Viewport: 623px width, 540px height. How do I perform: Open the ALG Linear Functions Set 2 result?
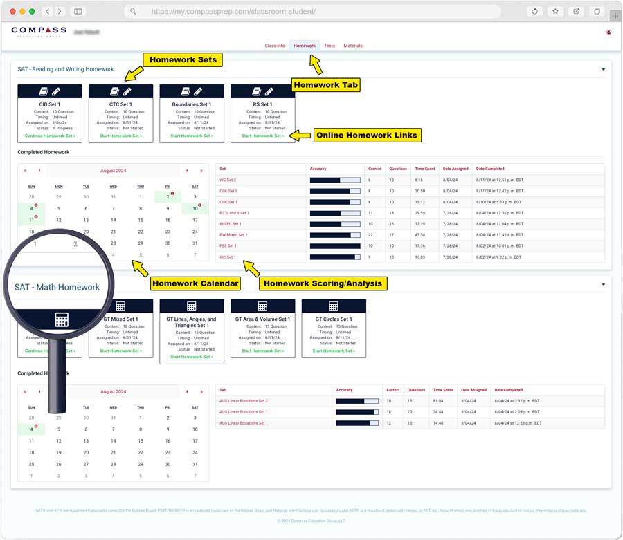244,401
